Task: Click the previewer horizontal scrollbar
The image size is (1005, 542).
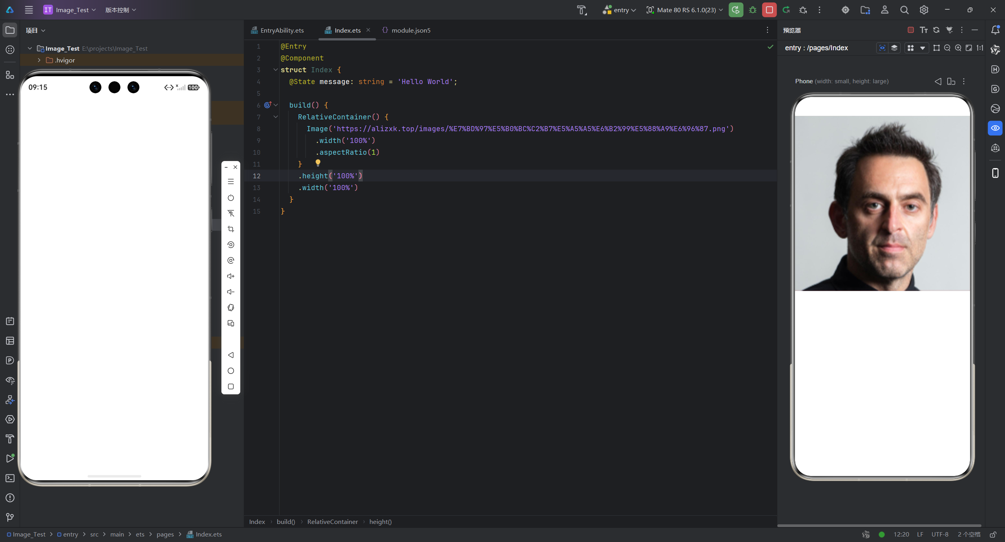Action: point(879,525)
